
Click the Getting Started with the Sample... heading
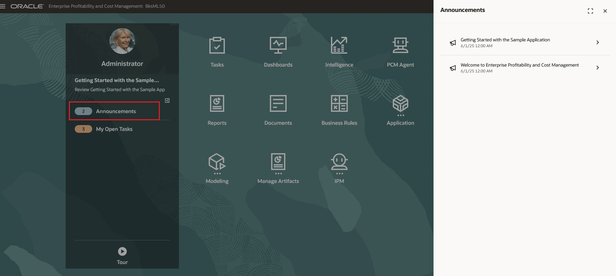(x=117, y=80)
